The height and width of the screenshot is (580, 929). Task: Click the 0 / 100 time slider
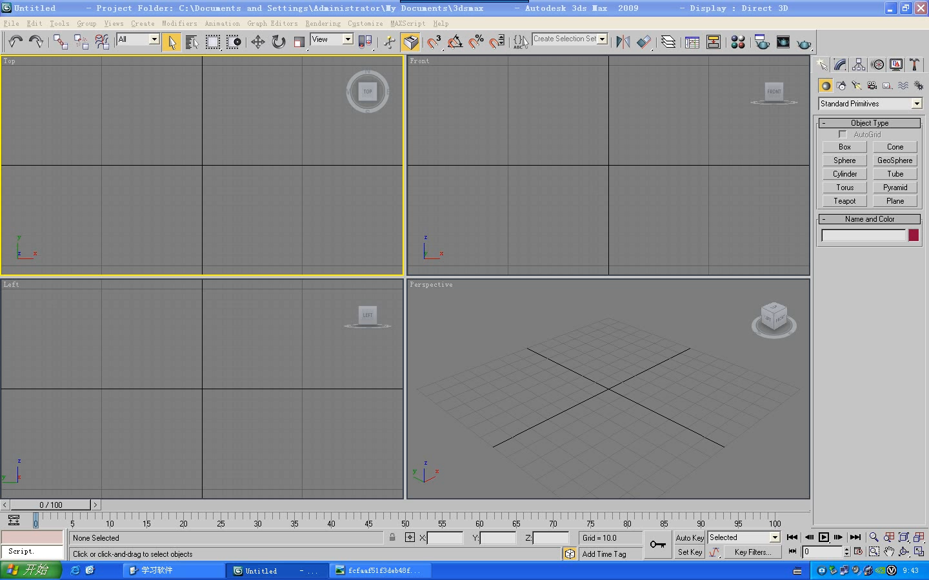click(x=51, y=505)
